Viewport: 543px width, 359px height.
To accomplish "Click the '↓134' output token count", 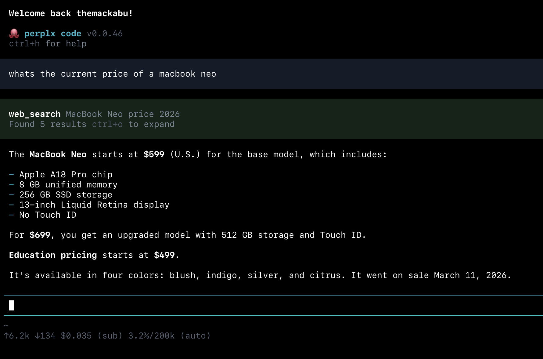I will click(x=45, y=336).
